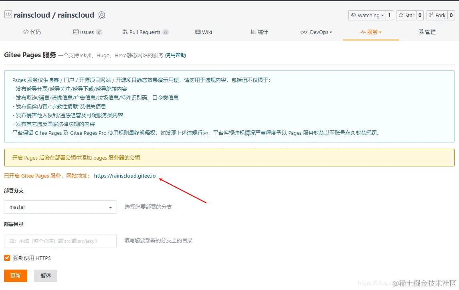Open the Issues tab
Screen dimensions: 459x290
pyautogui.click(x=87, y=32)
